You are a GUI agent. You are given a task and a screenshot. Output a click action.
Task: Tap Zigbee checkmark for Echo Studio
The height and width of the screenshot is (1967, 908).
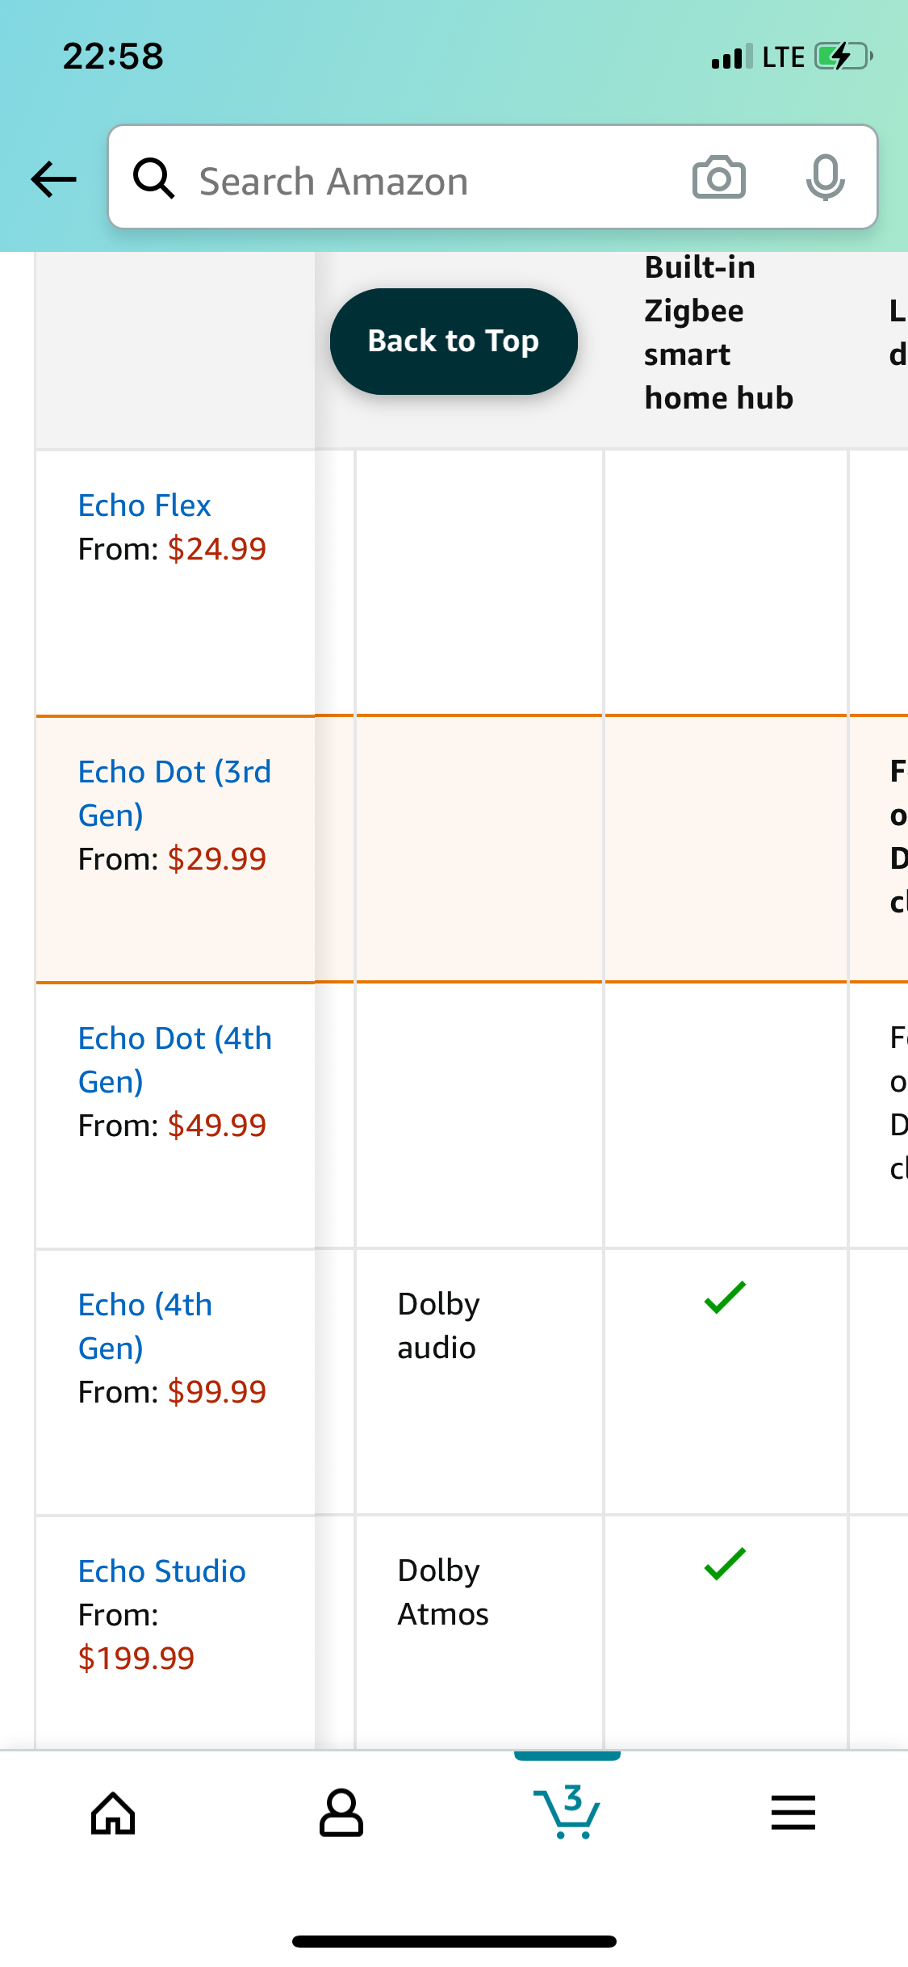coord(725,1564)
